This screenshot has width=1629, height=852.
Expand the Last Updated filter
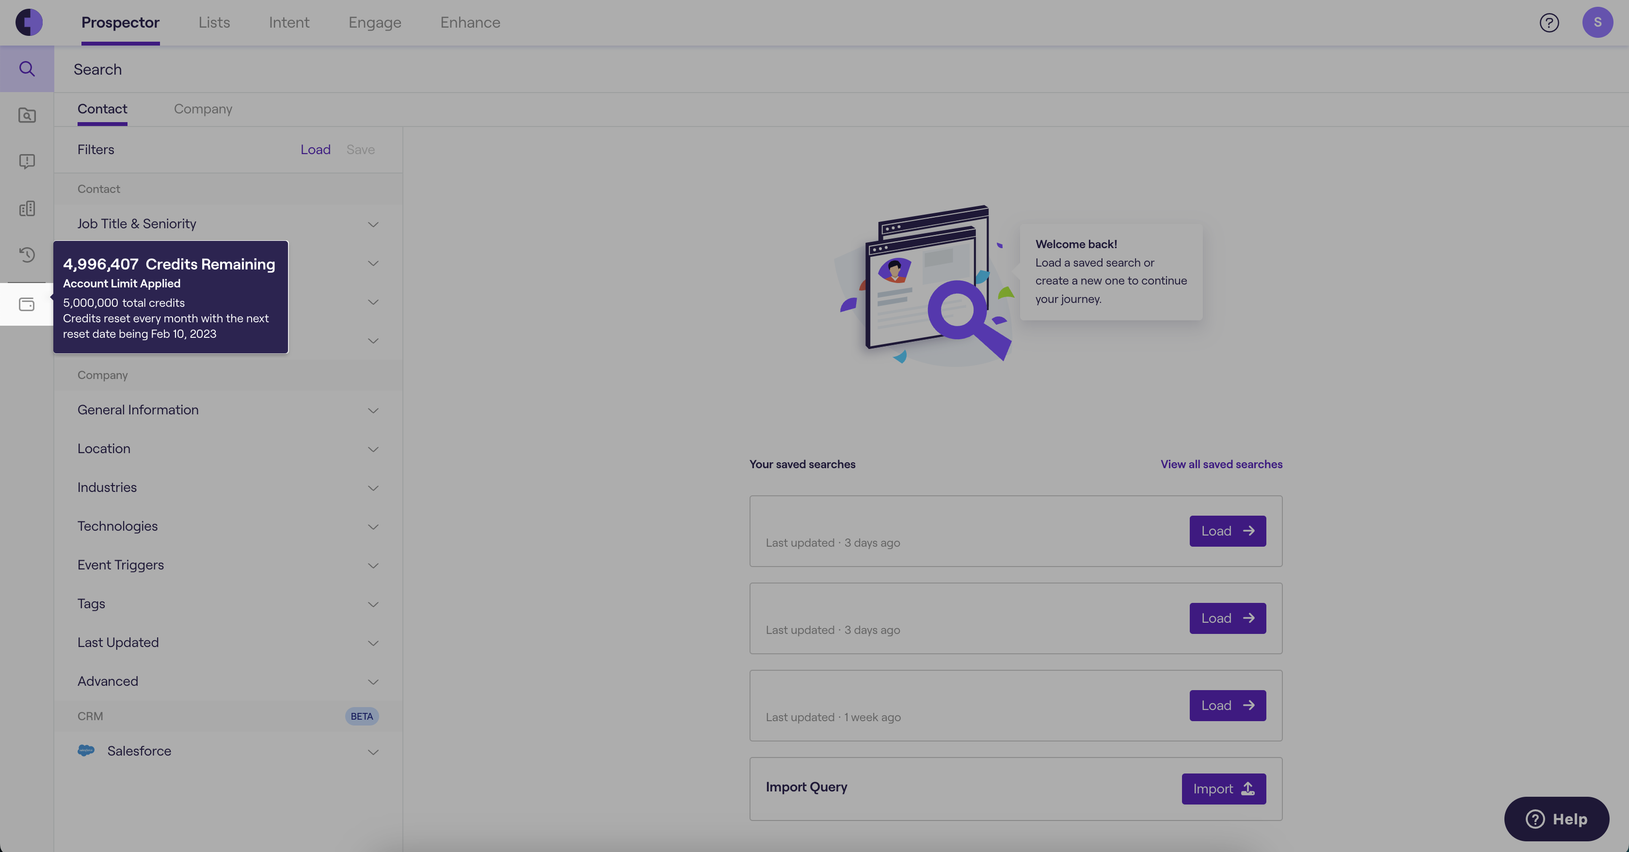click(x=228, y=643)
